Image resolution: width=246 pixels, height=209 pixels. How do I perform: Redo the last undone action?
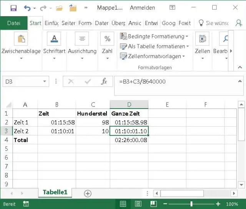coord(43,8)
